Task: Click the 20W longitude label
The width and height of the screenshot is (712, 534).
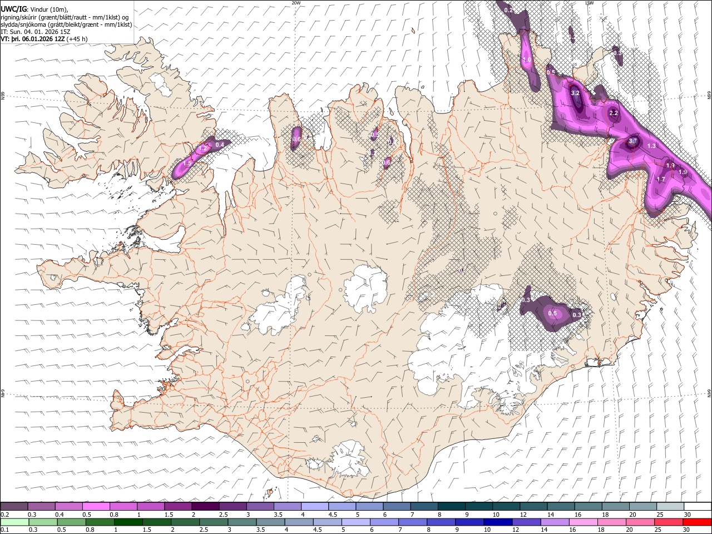Action: [x=296, y=3]
